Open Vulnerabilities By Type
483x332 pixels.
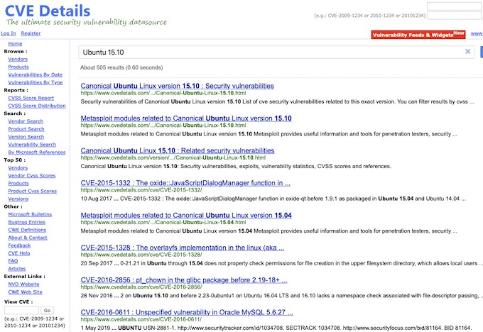[x=36, y=82]
